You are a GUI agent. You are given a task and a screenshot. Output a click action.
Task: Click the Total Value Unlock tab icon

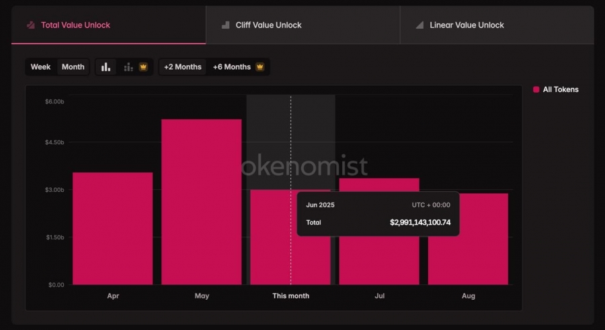30,25
